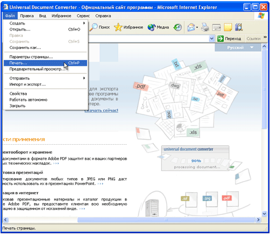Select Работать автономно menu item
This screenshot has width=270, height=235.
point(45,100)
